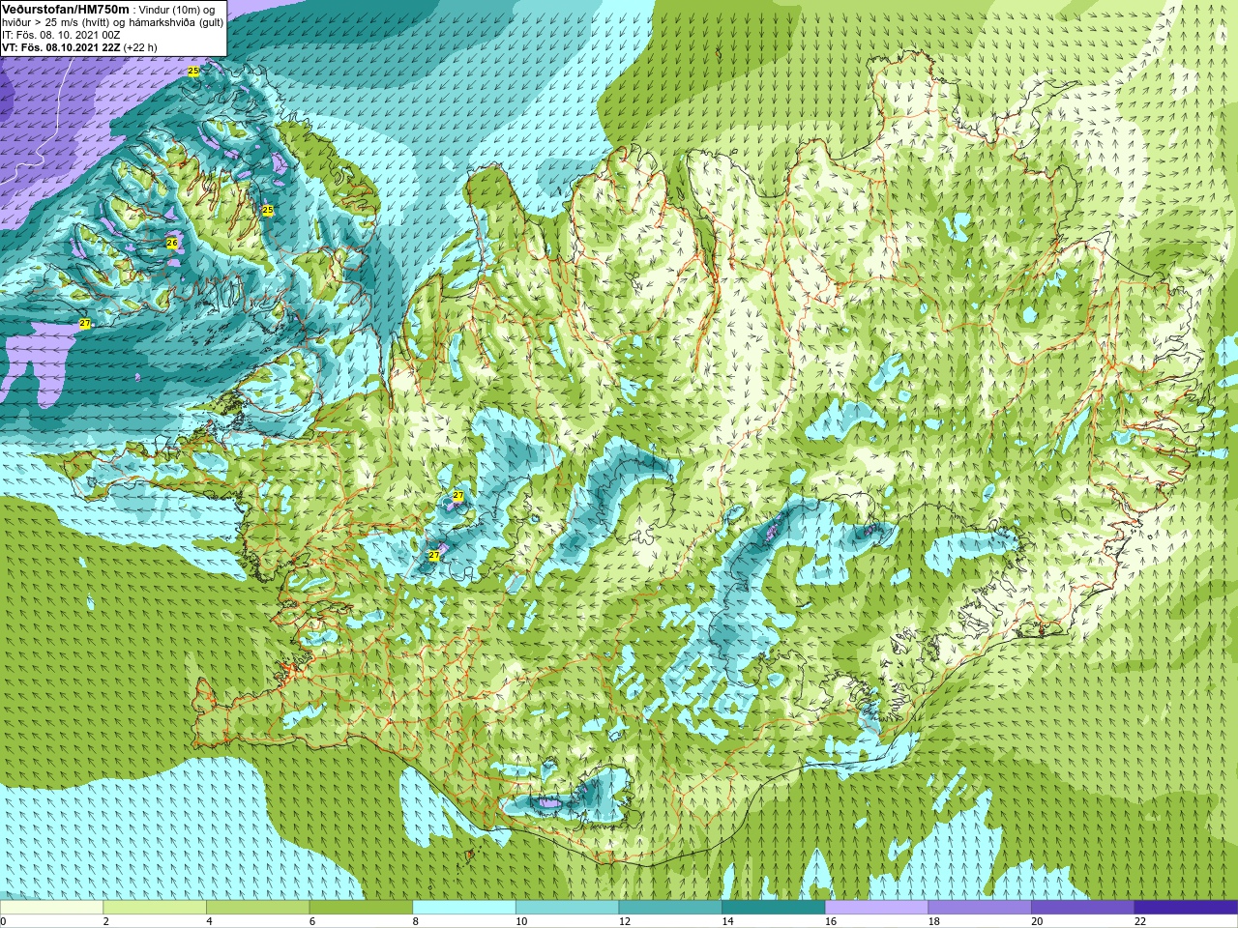Click the 'IT: Fös. 08. 10. 2021 00Z' line
Screen dimensions: 1238x928
(61, 35)
